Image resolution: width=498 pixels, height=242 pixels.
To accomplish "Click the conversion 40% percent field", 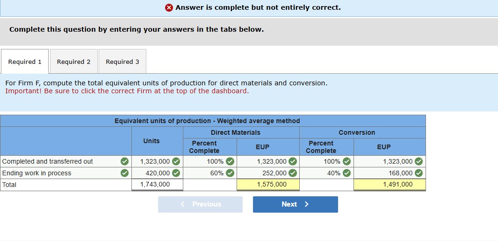I will coord(326,173).
